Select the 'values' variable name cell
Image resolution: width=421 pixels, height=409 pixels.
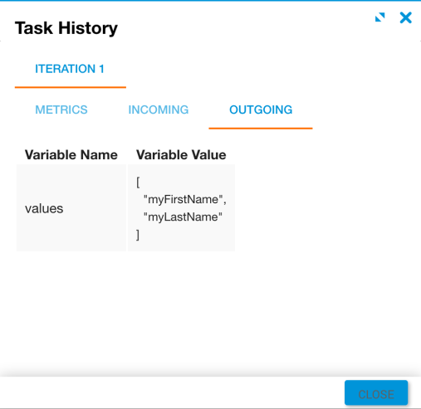[x=71, y=208]
